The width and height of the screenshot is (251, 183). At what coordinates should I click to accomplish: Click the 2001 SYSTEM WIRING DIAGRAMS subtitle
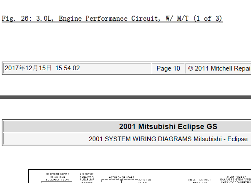(168, 139)
